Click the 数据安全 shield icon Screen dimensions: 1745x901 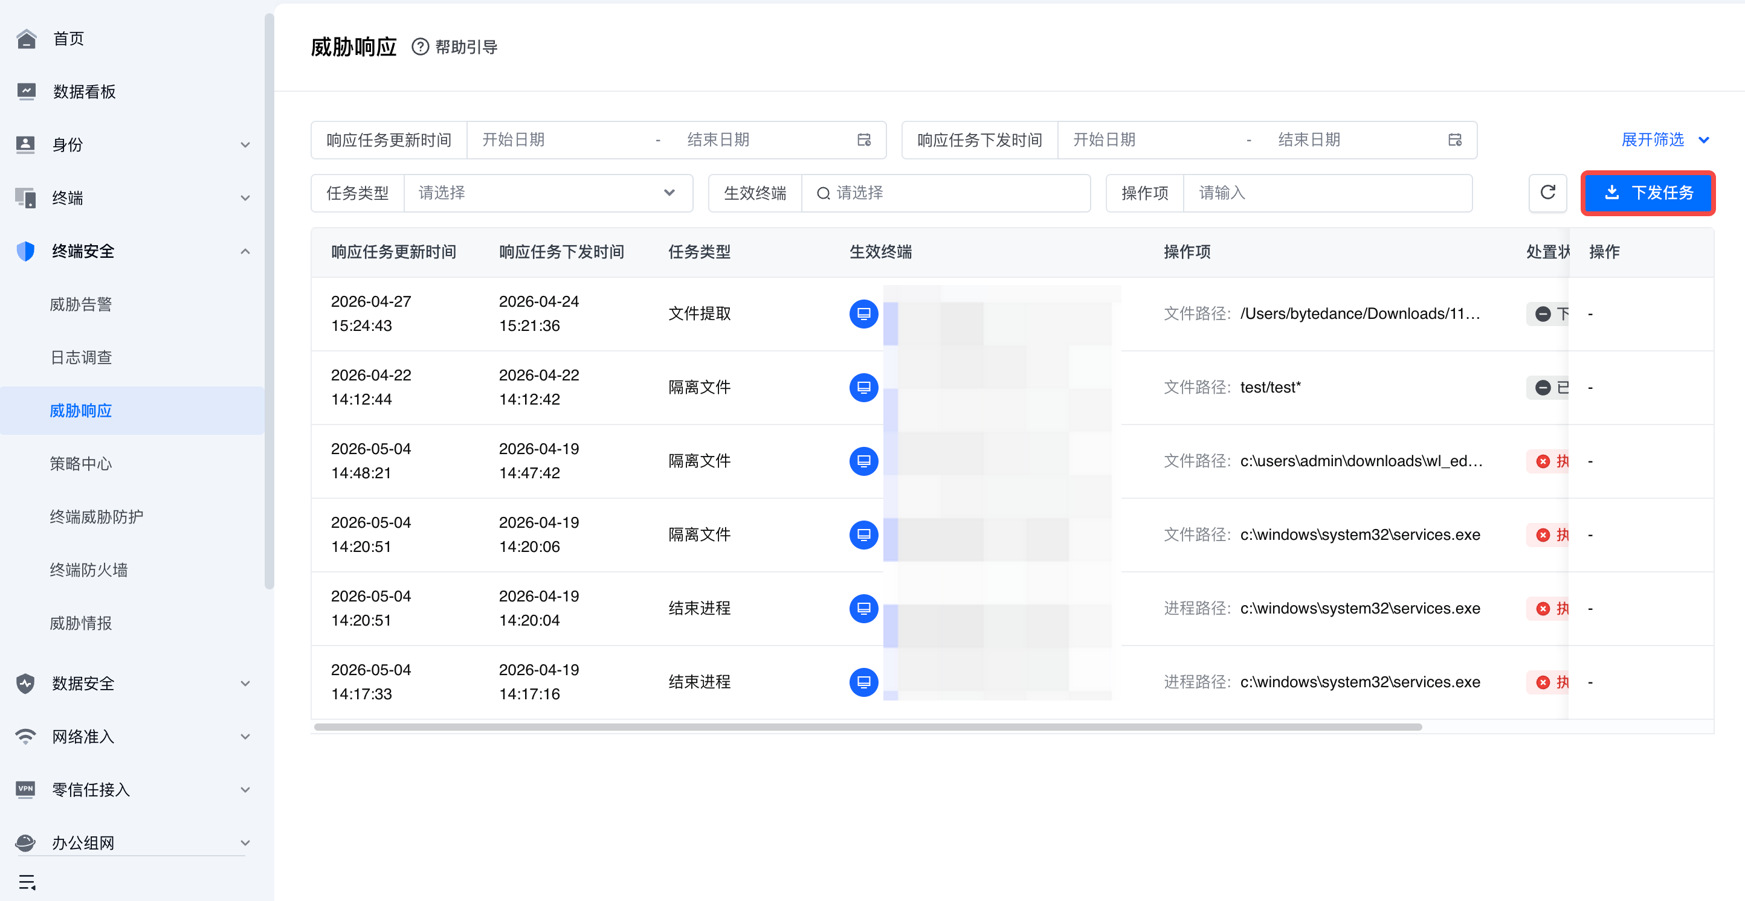point(26,683)
